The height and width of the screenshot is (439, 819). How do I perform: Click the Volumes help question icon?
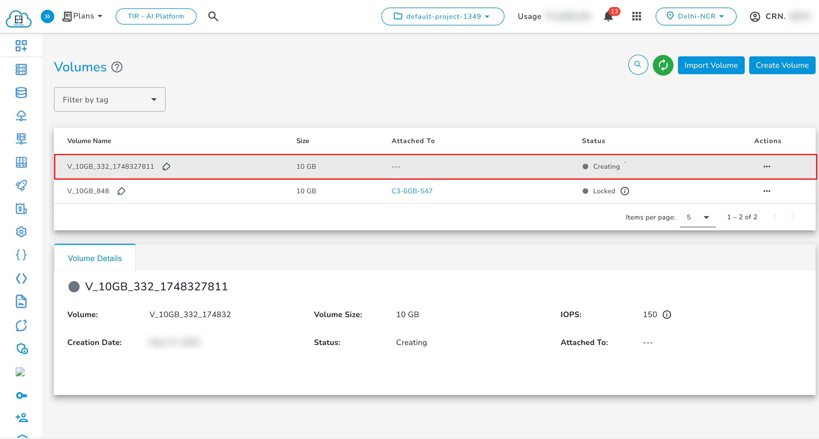117,67
